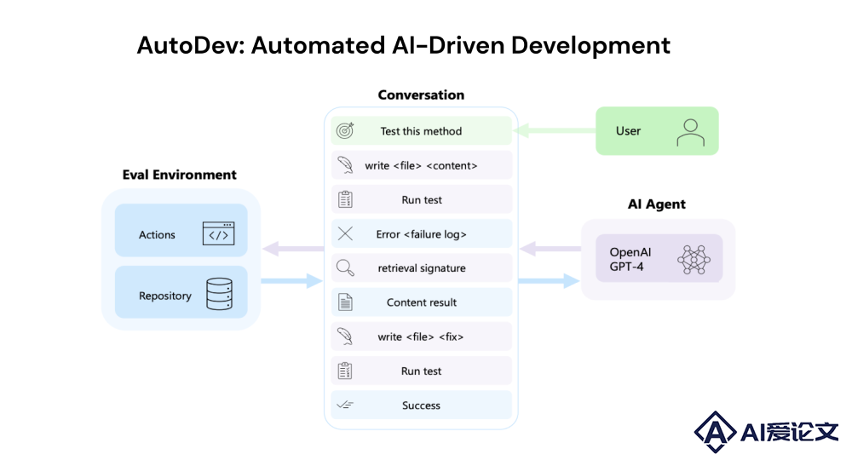
Task: Click the clipboard icon beside the first Run test
Action: click(345, 199)
